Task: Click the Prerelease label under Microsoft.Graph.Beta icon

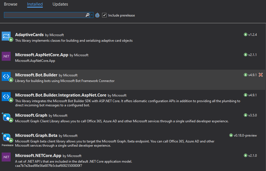Action: click(8, 145)
